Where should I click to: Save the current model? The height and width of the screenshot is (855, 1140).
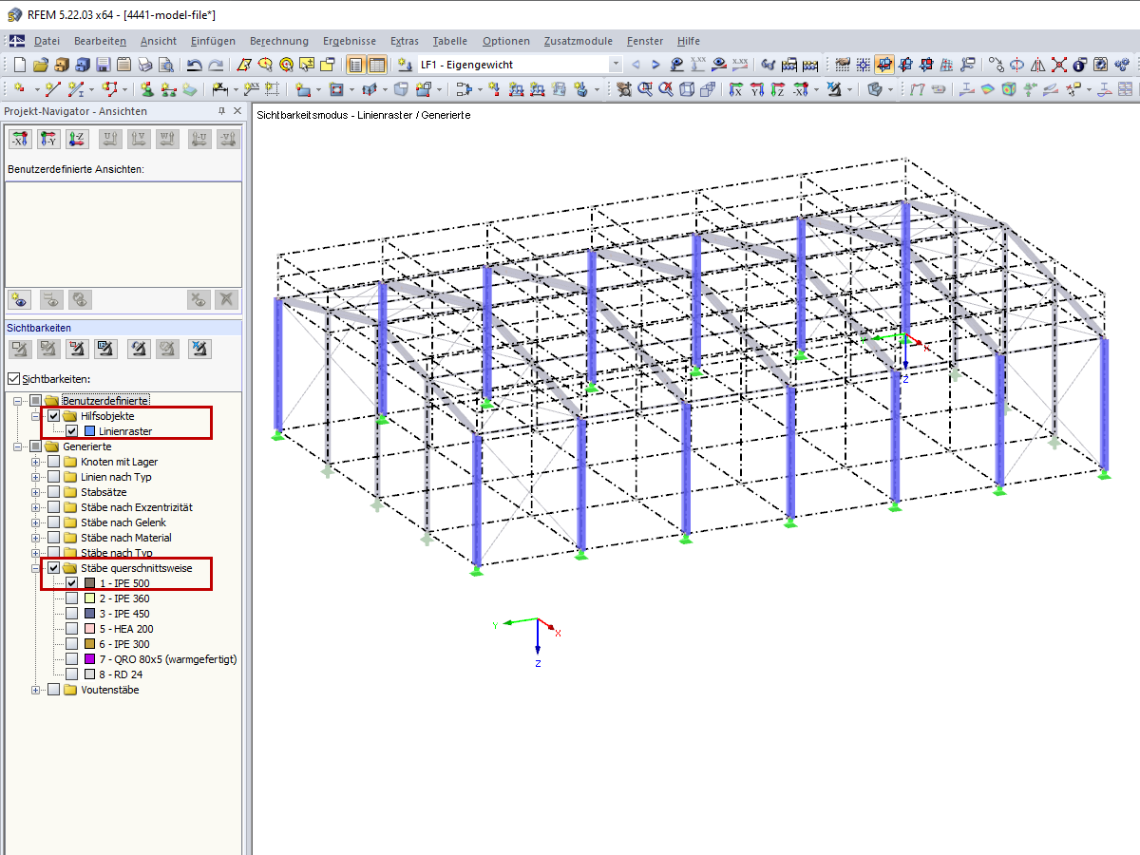[103, 65]
